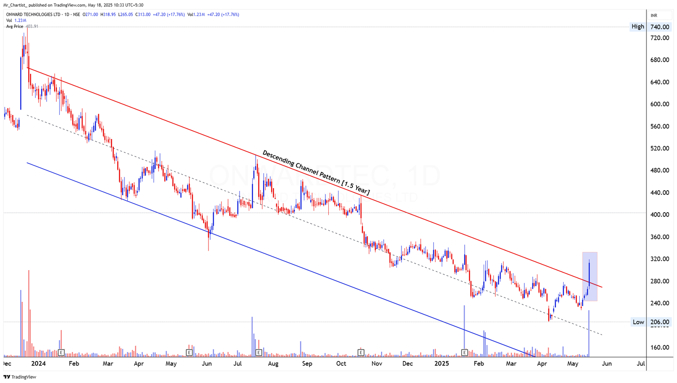The image size is (677, 383).
Task: Click the TradingView logo watermark
Action: point(19,377)
